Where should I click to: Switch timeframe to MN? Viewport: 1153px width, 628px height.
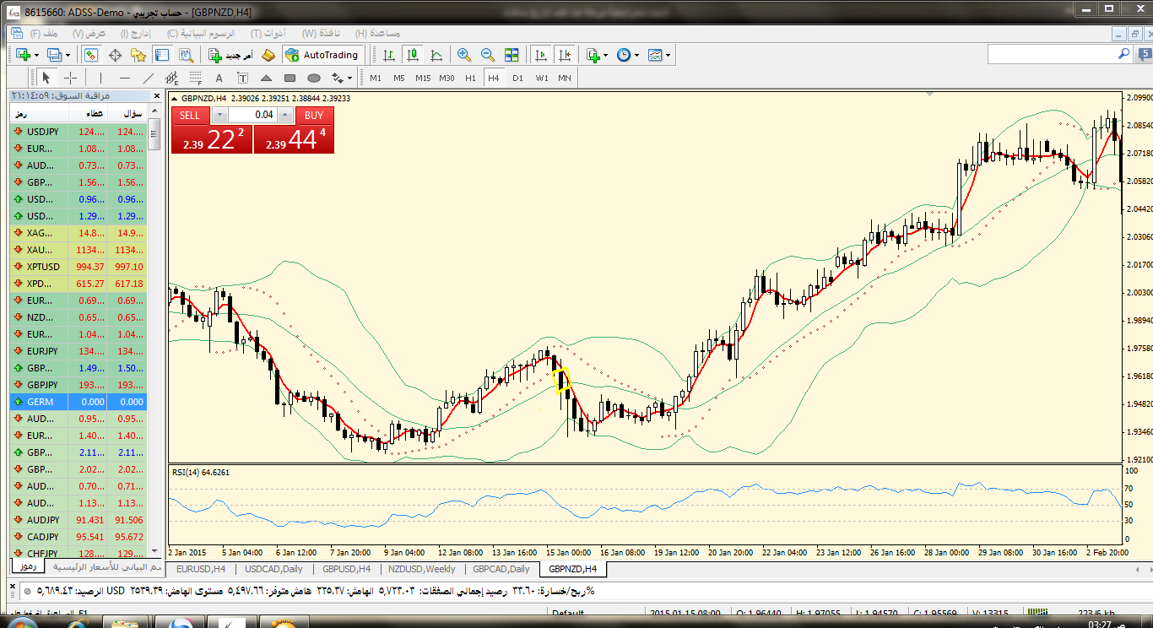coord(564,78)
